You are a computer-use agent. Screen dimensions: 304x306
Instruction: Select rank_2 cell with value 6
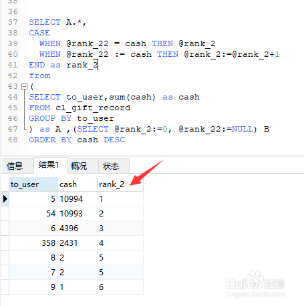pos(120,287)
